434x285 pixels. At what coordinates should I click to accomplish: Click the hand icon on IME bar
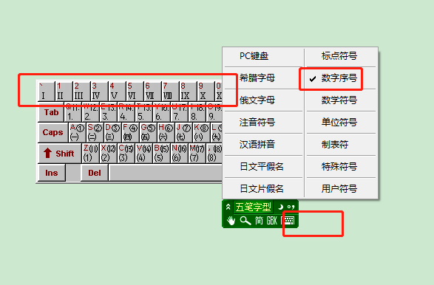tap(231, 221)
